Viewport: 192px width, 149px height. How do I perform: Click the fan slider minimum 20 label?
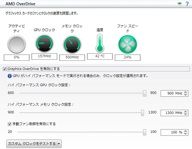(10, 132)
